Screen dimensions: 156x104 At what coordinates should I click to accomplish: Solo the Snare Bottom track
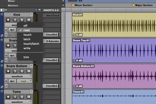pyautogui.click(x=22, y=71)
